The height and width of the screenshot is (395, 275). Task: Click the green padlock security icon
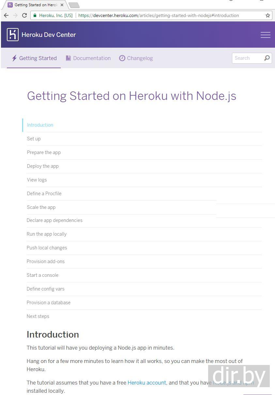35,15
